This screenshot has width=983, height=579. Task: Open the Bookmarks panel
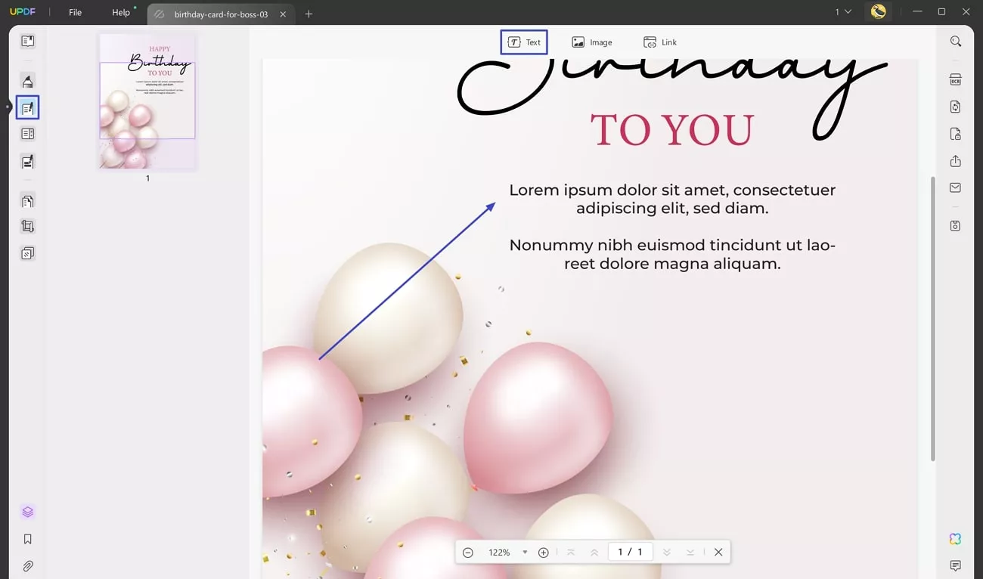27,539
